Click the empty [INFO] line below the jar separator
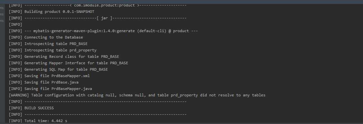 click(x=15, y=24)
